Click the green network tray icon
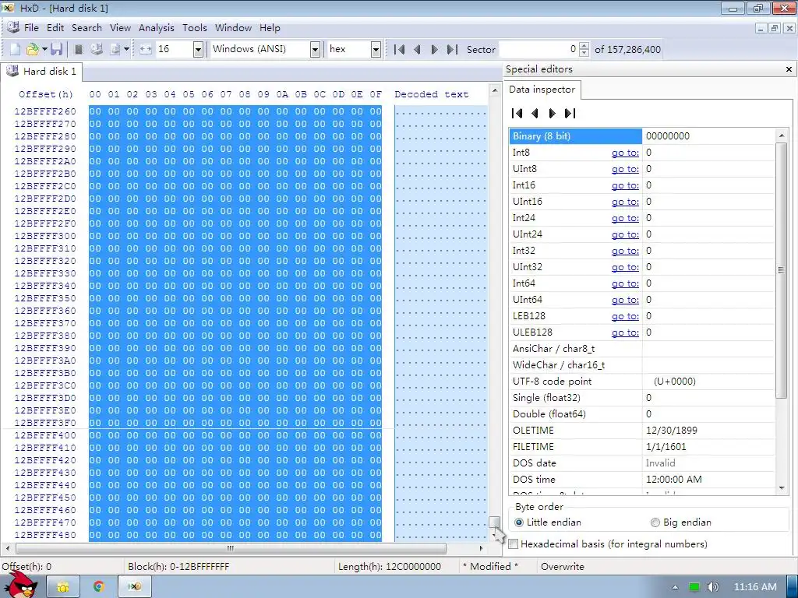The height and width of the screenshot is (598, 798). pyautogui.click(x=694, y=587)
